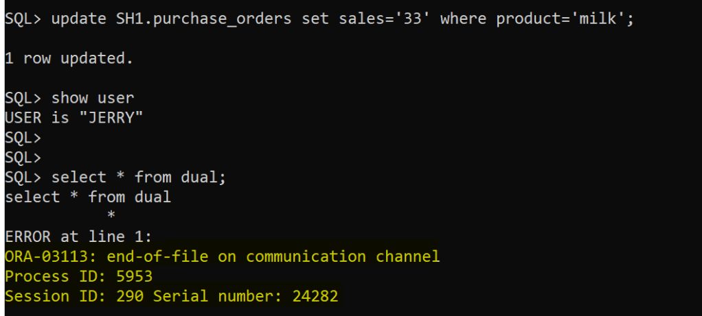Click the 'ERROR at line 1:' text
The width and height of the screenshot is (702, 316).
78,237
